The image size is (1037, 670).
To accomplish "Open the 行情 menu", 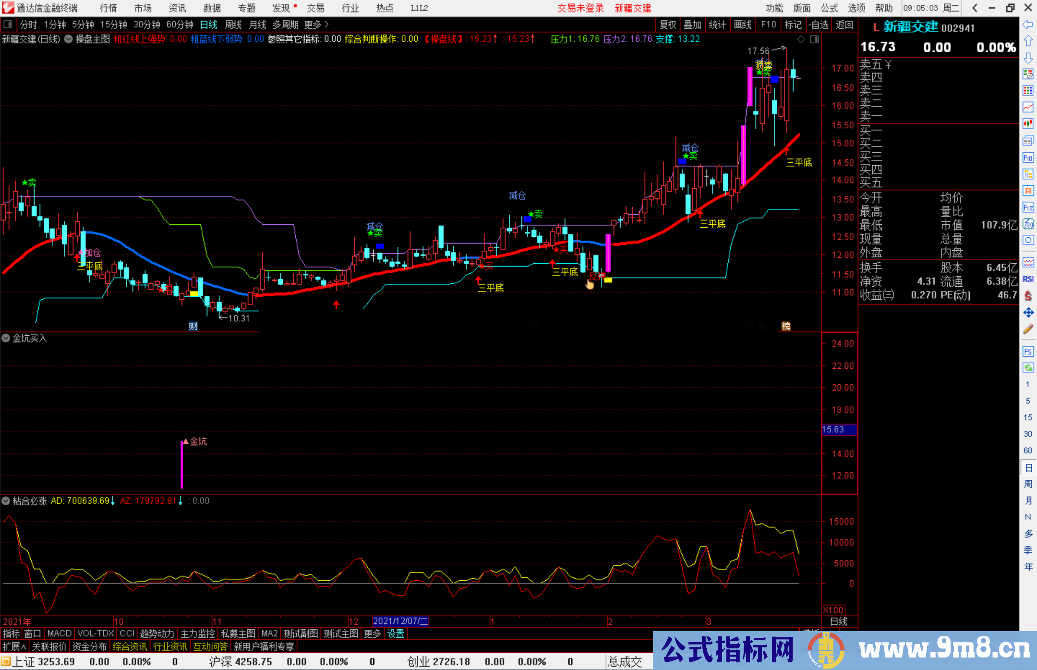I will (108, 8).
